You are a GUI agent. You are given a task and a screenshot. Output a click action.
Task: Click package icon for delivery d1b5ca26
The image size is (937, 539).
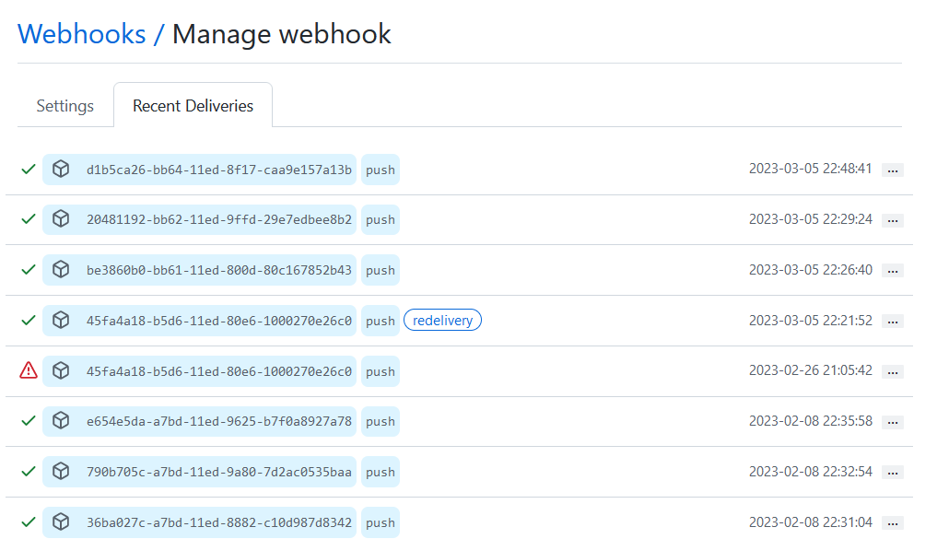coord(61,170)
